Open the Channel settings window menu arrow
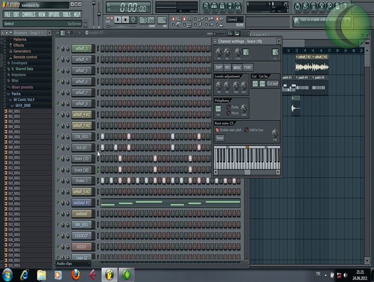374x282 pixels. 215,41
